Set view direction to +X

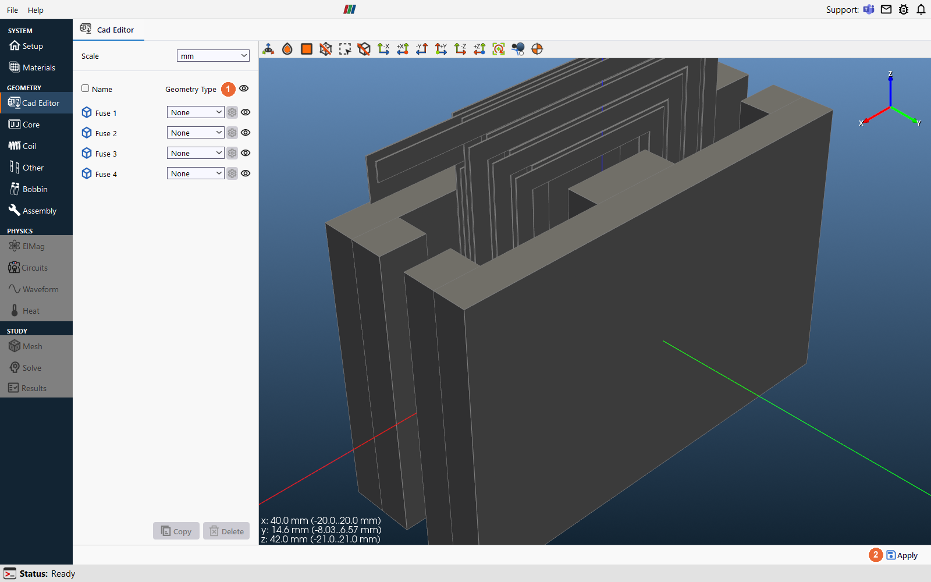[403, 49]
